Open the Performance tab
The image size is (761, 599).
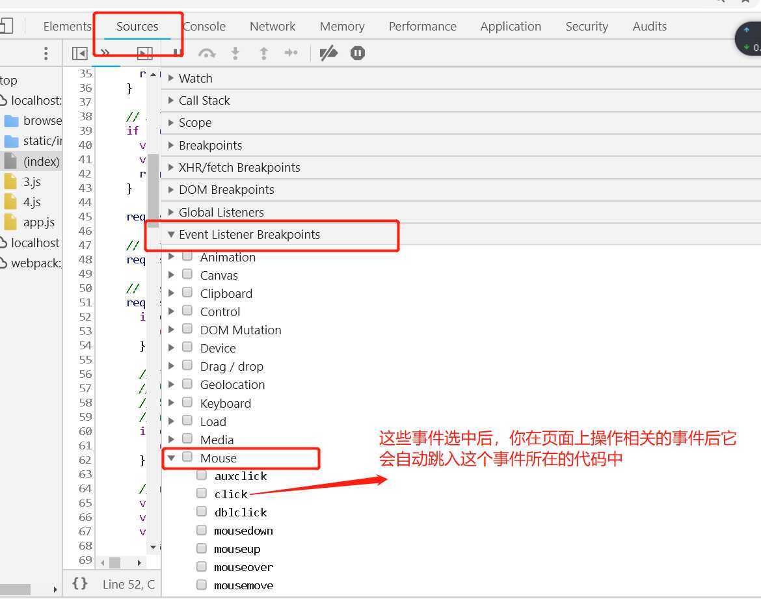click(x=422, y=26)
